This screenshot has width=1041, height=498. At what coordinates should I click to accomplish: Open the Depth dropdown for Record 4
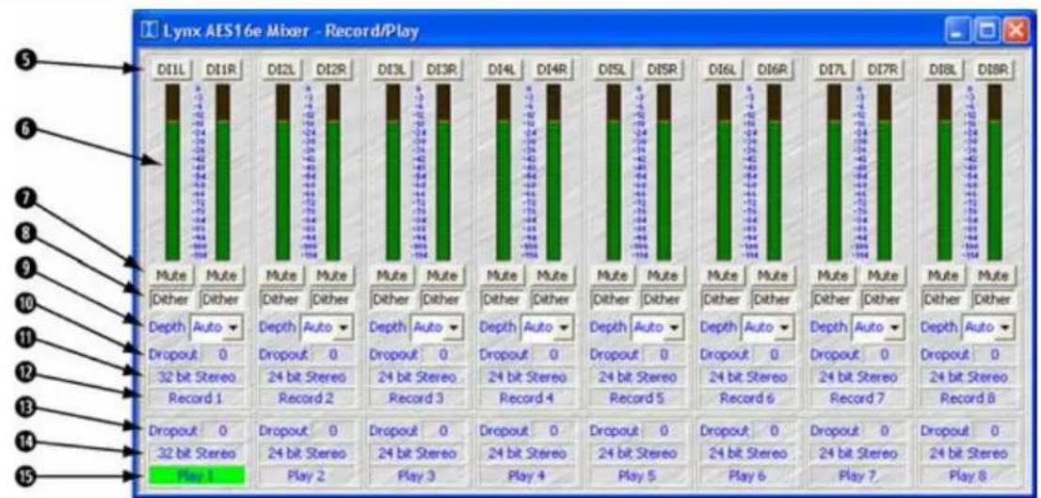click(549, 328)
